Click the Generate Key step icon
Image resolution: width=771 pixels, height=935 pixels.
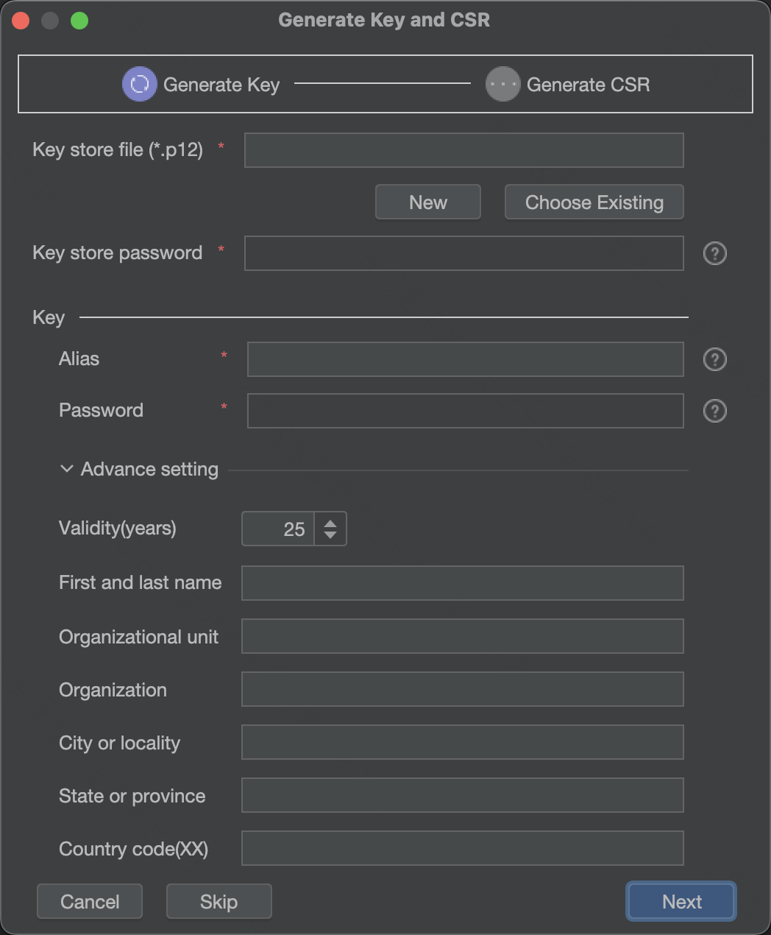(x=139, y=84)
